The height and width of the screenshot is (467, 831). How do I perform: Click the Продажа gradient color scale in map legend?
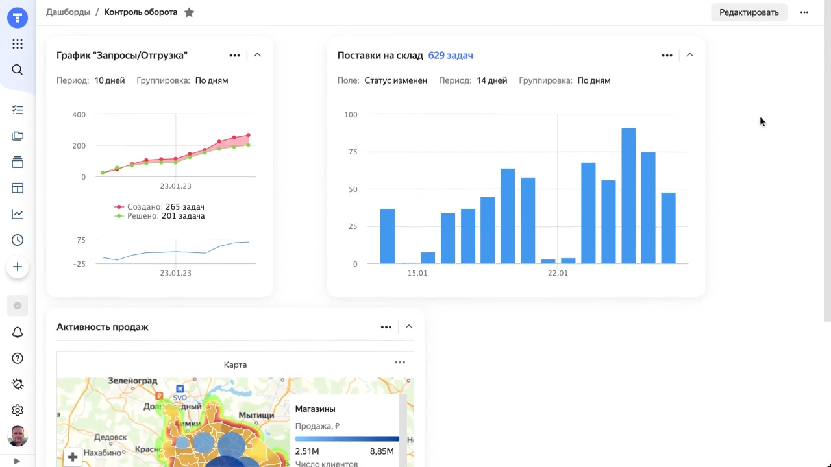(347, 439)
